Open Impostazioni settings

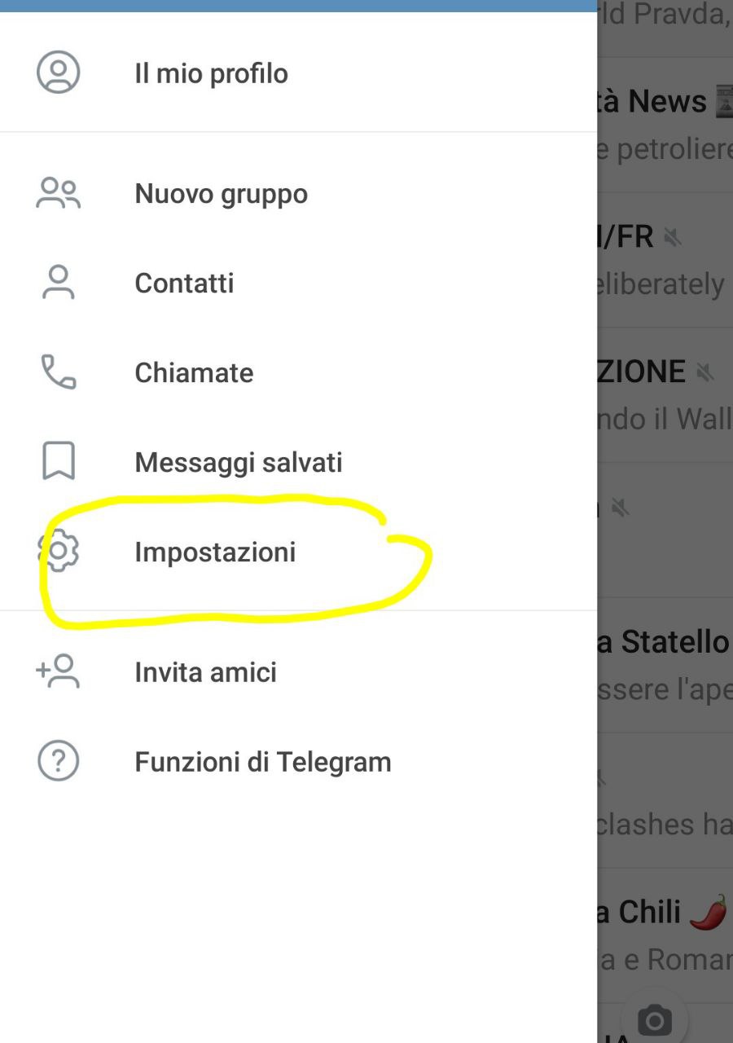point(215,552)
